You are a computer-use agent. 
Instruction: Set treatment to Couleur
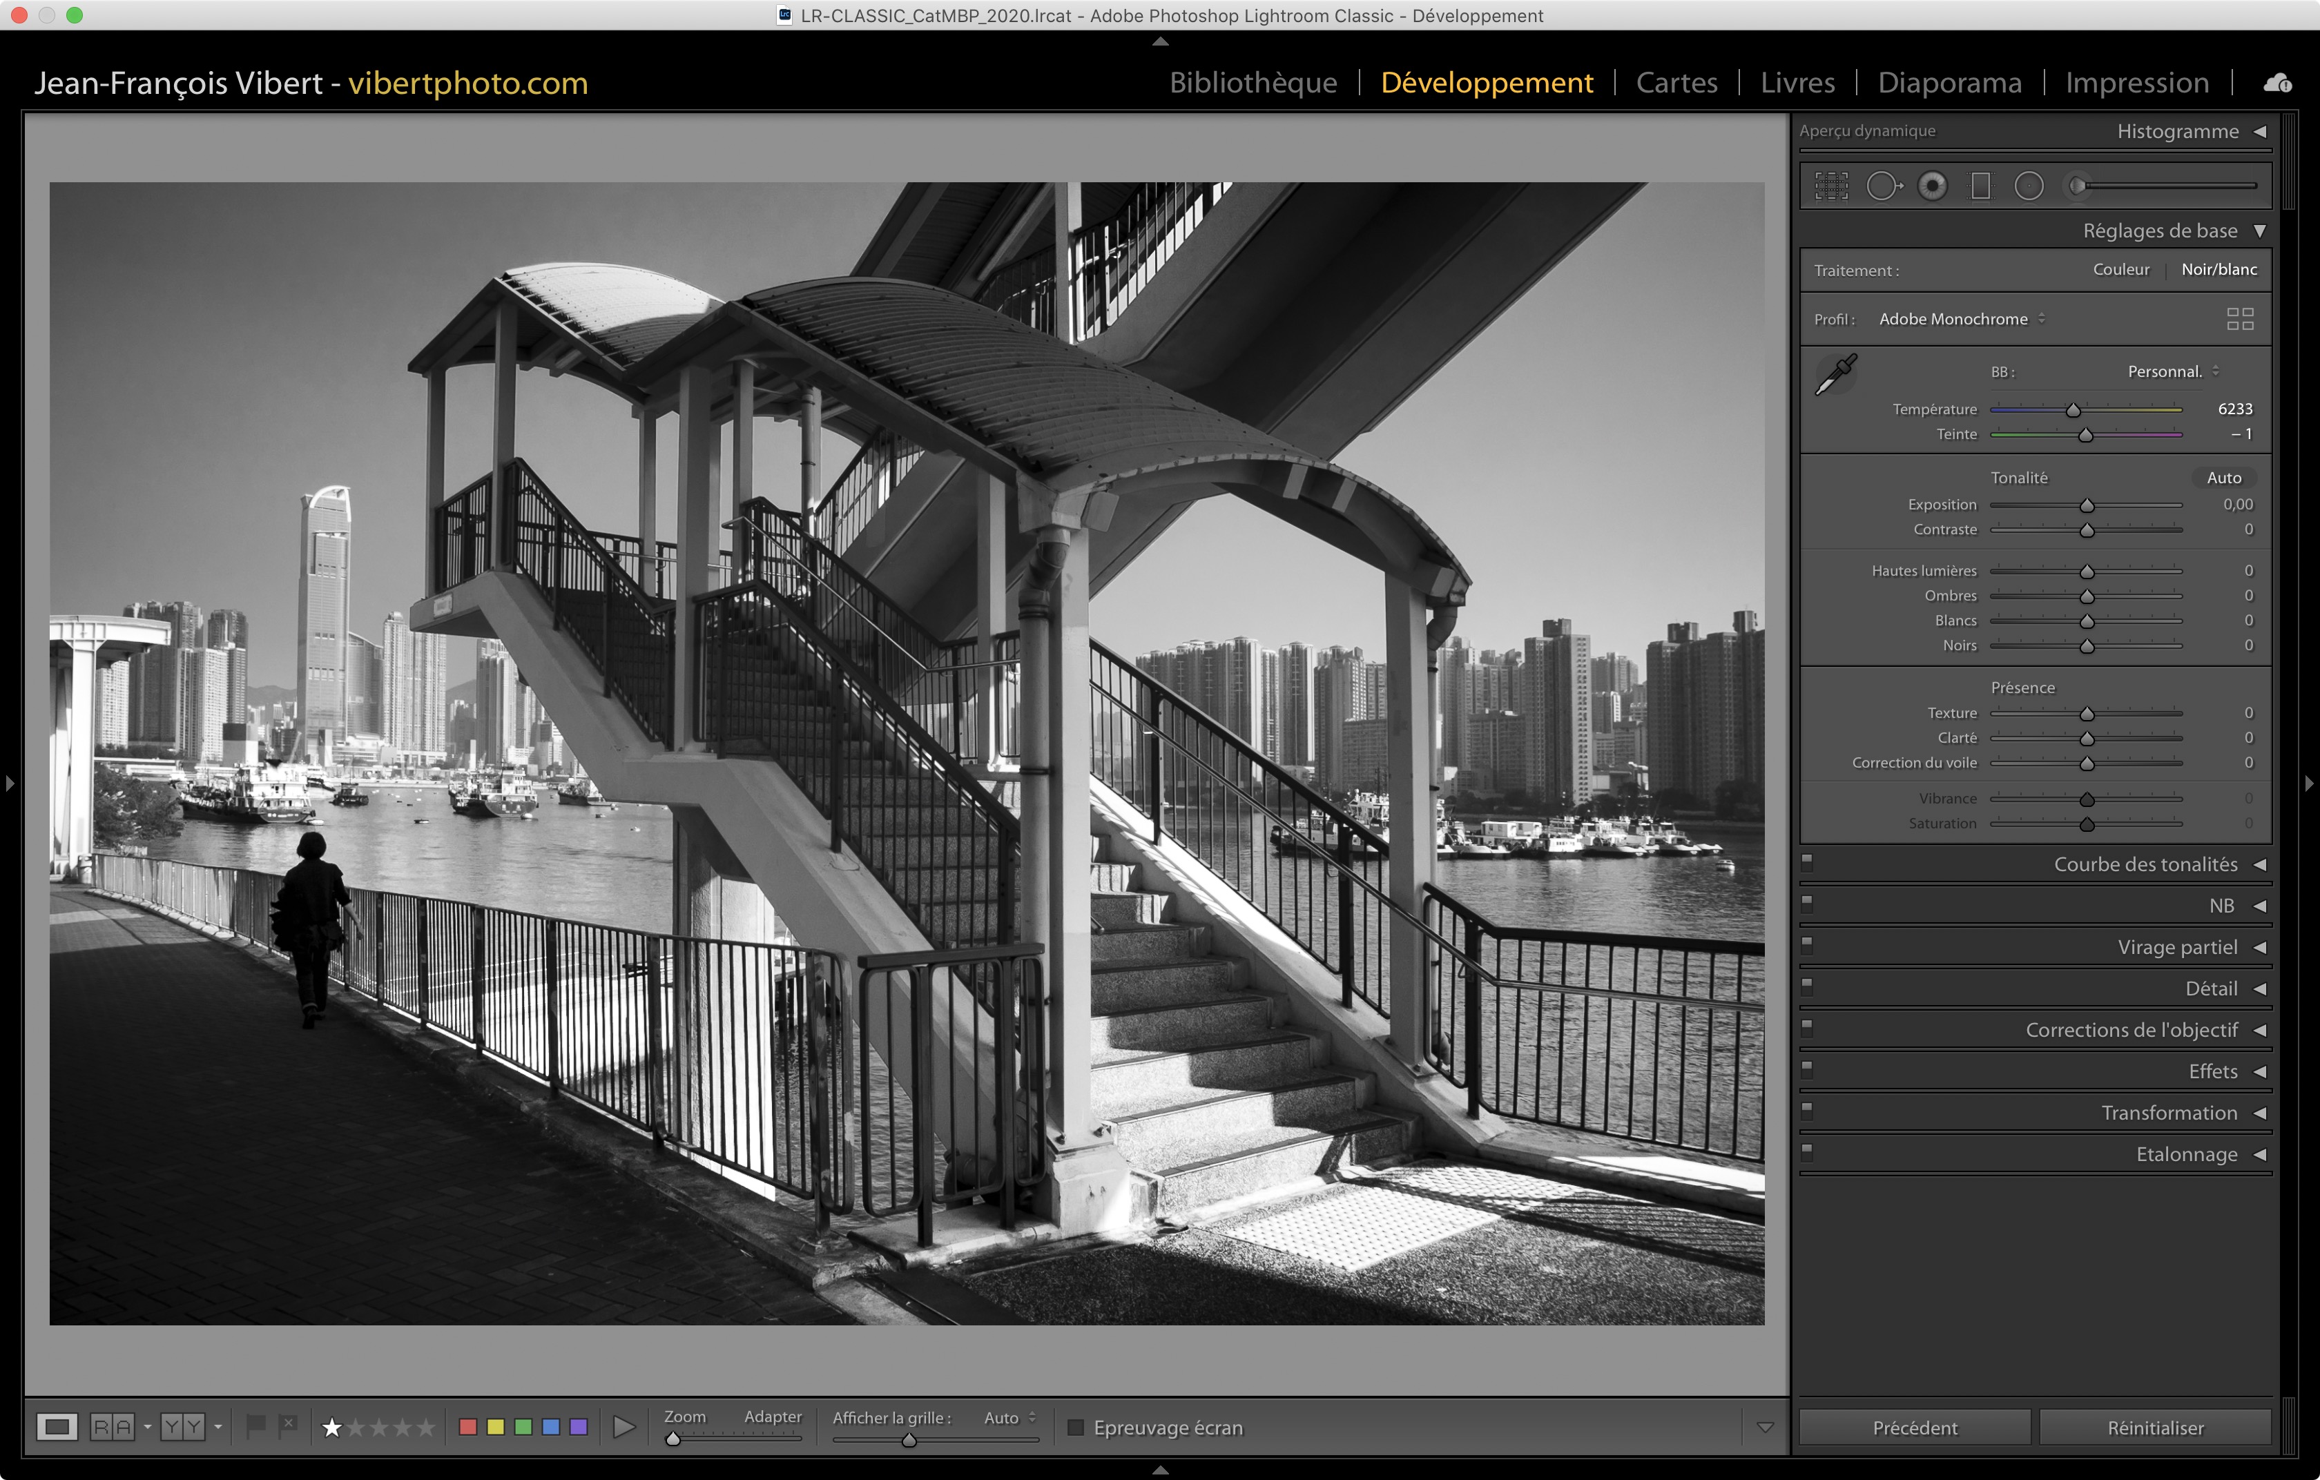coord(2120,270)
